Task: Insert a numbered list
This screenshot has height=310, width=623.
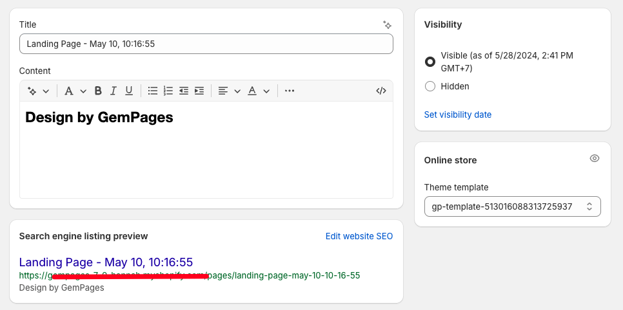Action: coord(168,91)
